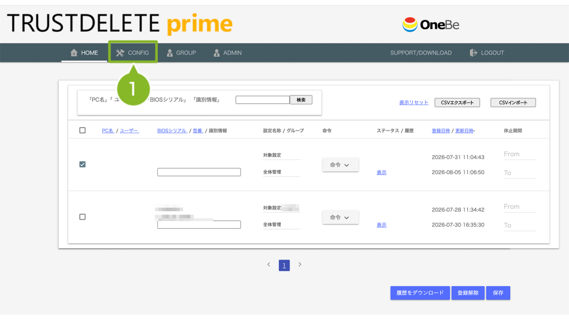Click the LOGOUT door icon
The width and height of the screenshot is (569, 320).
(x=473, y=53)
